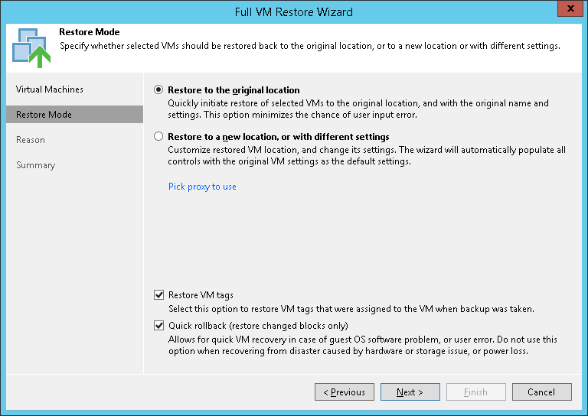Jump to the Reason step
This screenshot has width=588, height=416.
pos(31,140)
